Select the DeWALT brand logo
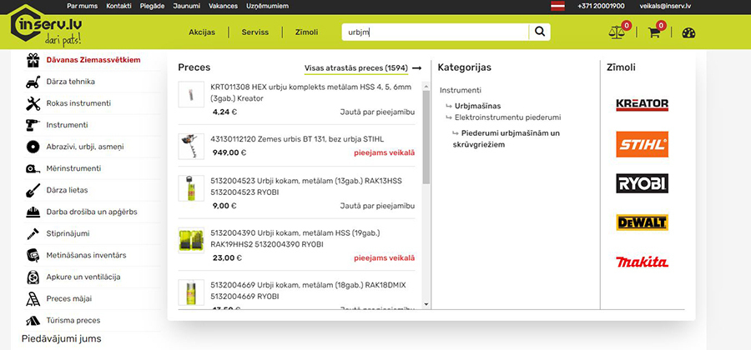 [x=642, y=222]
